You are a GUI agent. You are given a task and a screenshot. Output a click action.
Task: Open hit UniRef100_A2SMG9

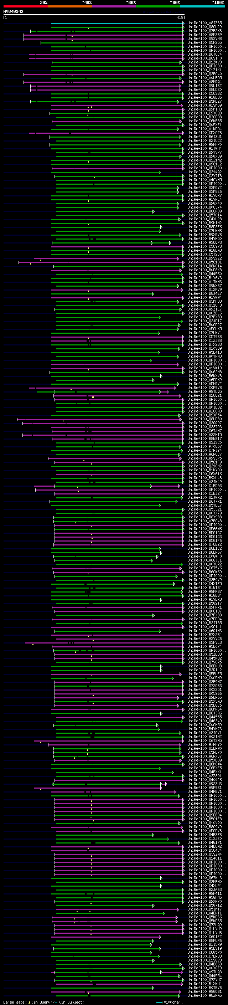(x=204, y=105)
